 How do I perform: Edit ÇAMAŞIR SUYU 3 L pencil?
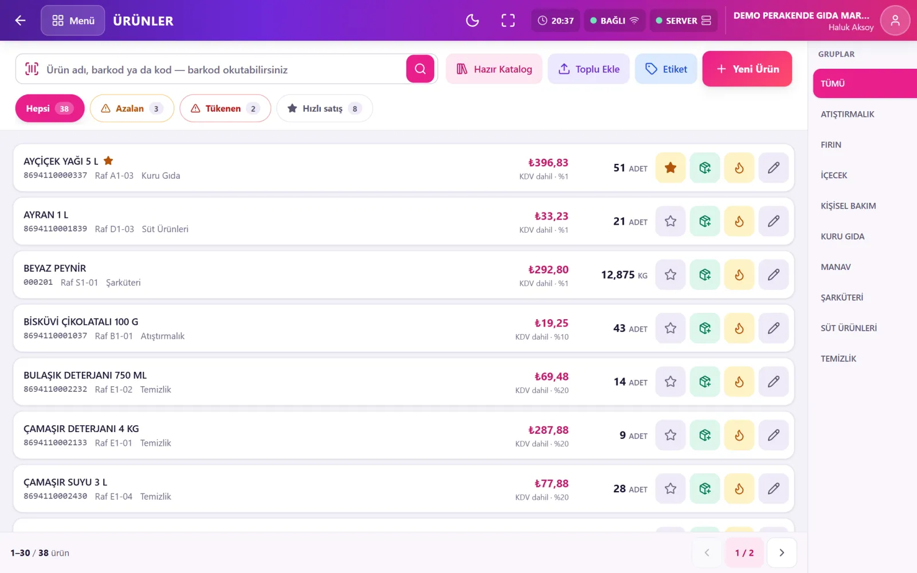pyautogui.click(x=774, y=489)
